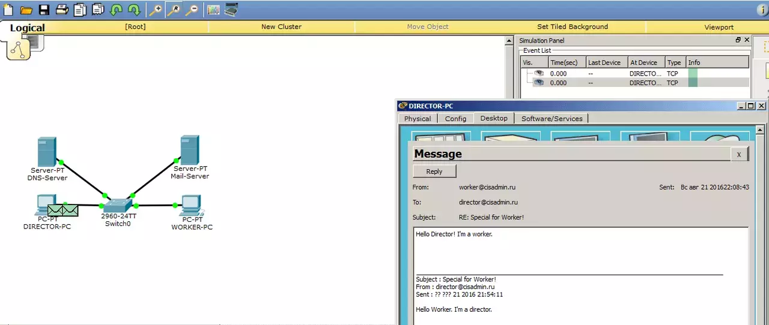The height and width of the screenshot is (325, 769).
Task: Close the Simulation Panel
Action: pos(747,40)
